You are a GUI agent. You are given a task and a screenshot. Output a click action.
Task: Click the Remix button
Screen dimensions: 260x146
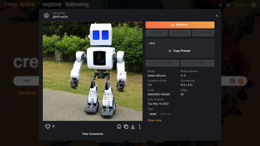(x=180, y=33)
